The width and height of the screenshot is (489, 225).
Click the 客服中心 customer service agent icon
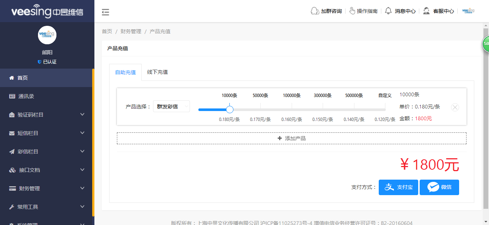[x=426, y=11]
